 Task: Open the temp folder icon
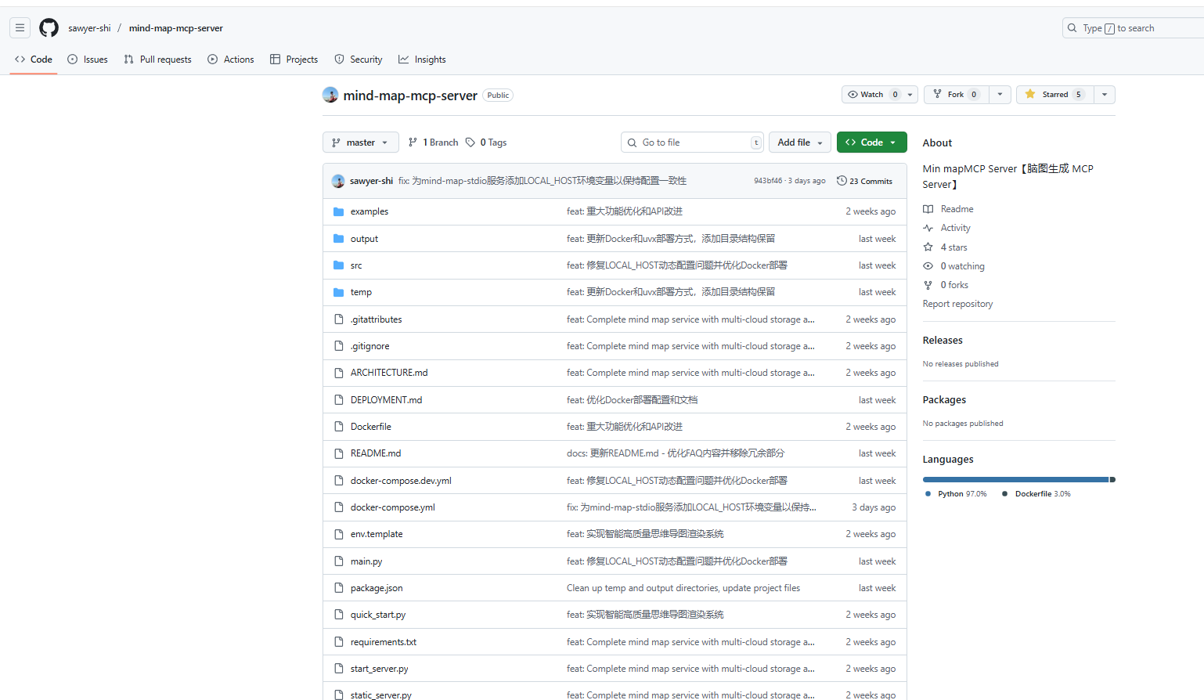(339, 292)
